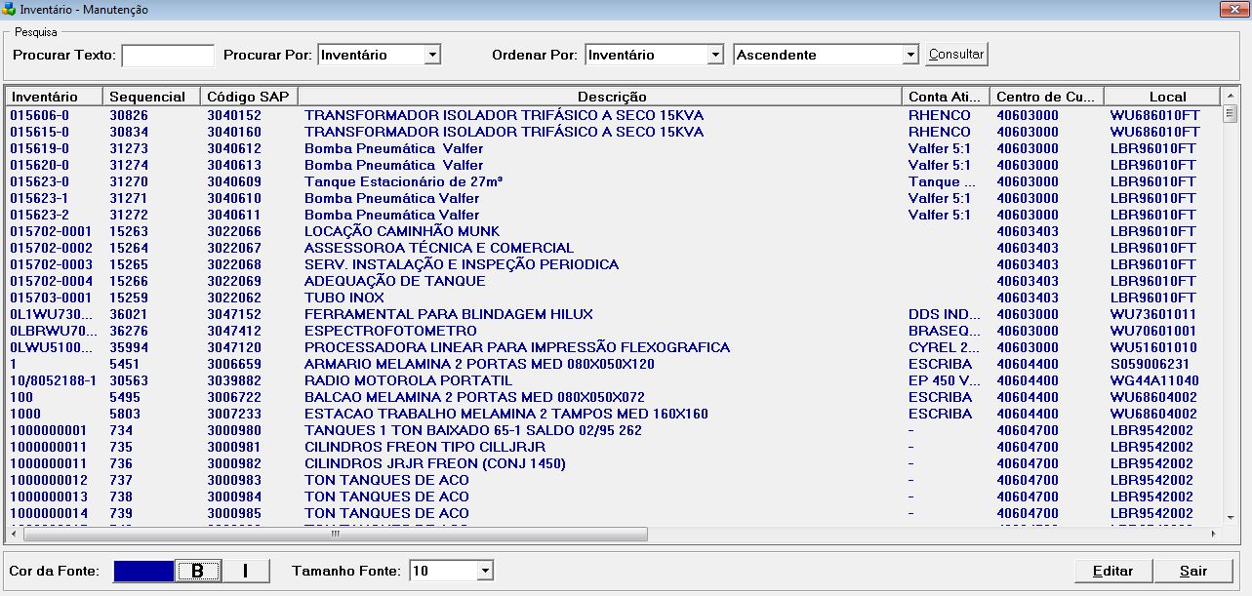Expand the Ascendente sort order dropdown
The width and height of the screenshot is (1252, 596).
point(910,56)
